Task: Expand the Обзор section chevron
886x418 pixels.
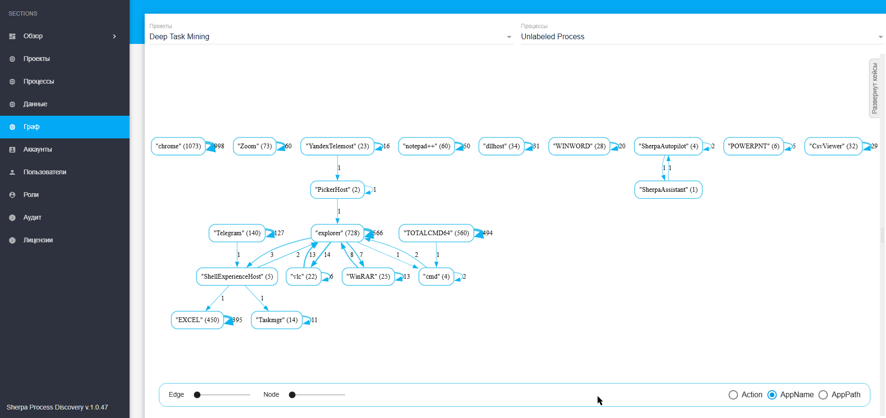Action: (x=114, y=36)
